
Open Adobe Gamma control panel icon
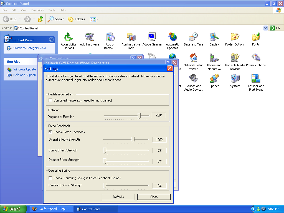tap(152, 39)
